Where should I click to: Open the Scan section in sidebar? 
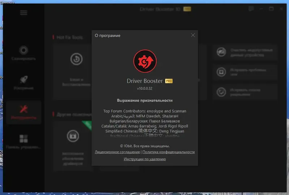click(x=23, y=53)
